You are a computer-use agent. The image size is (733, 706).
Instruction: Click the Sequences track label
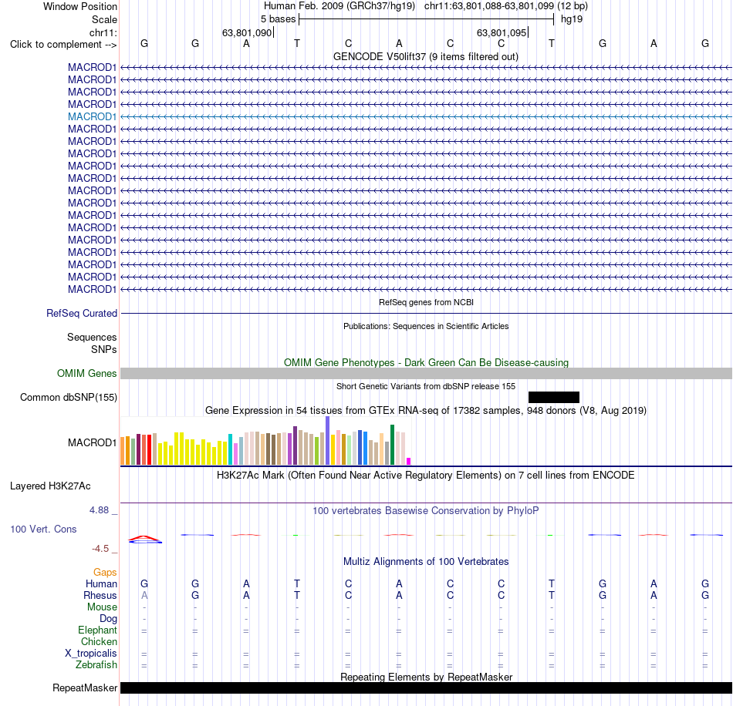(92, 337)
